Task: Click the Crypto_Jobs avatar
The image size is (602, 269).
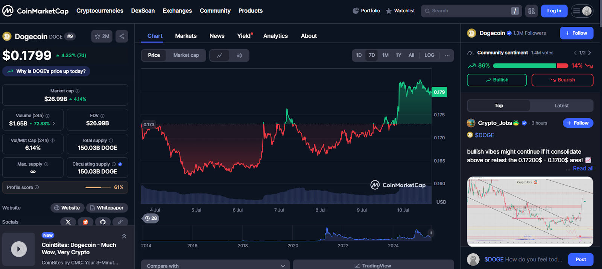Action: 471,123
